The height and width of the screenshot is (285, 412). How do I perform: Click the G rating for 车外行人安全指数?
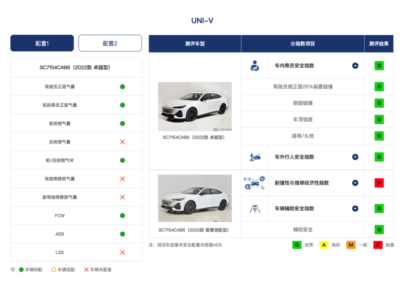click(379, 157)
